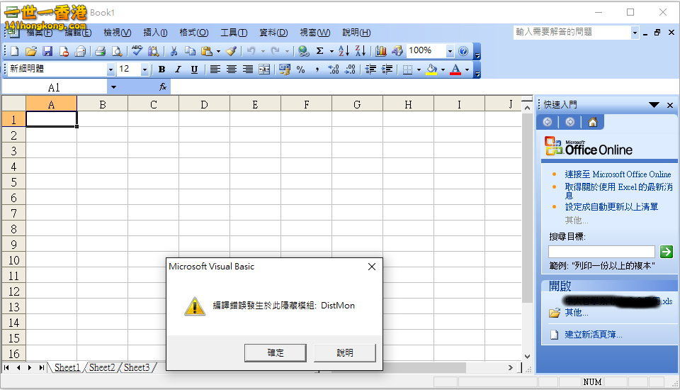Decrease decimal places
This screenshot has width=680, height=390.
pos(350,69)
